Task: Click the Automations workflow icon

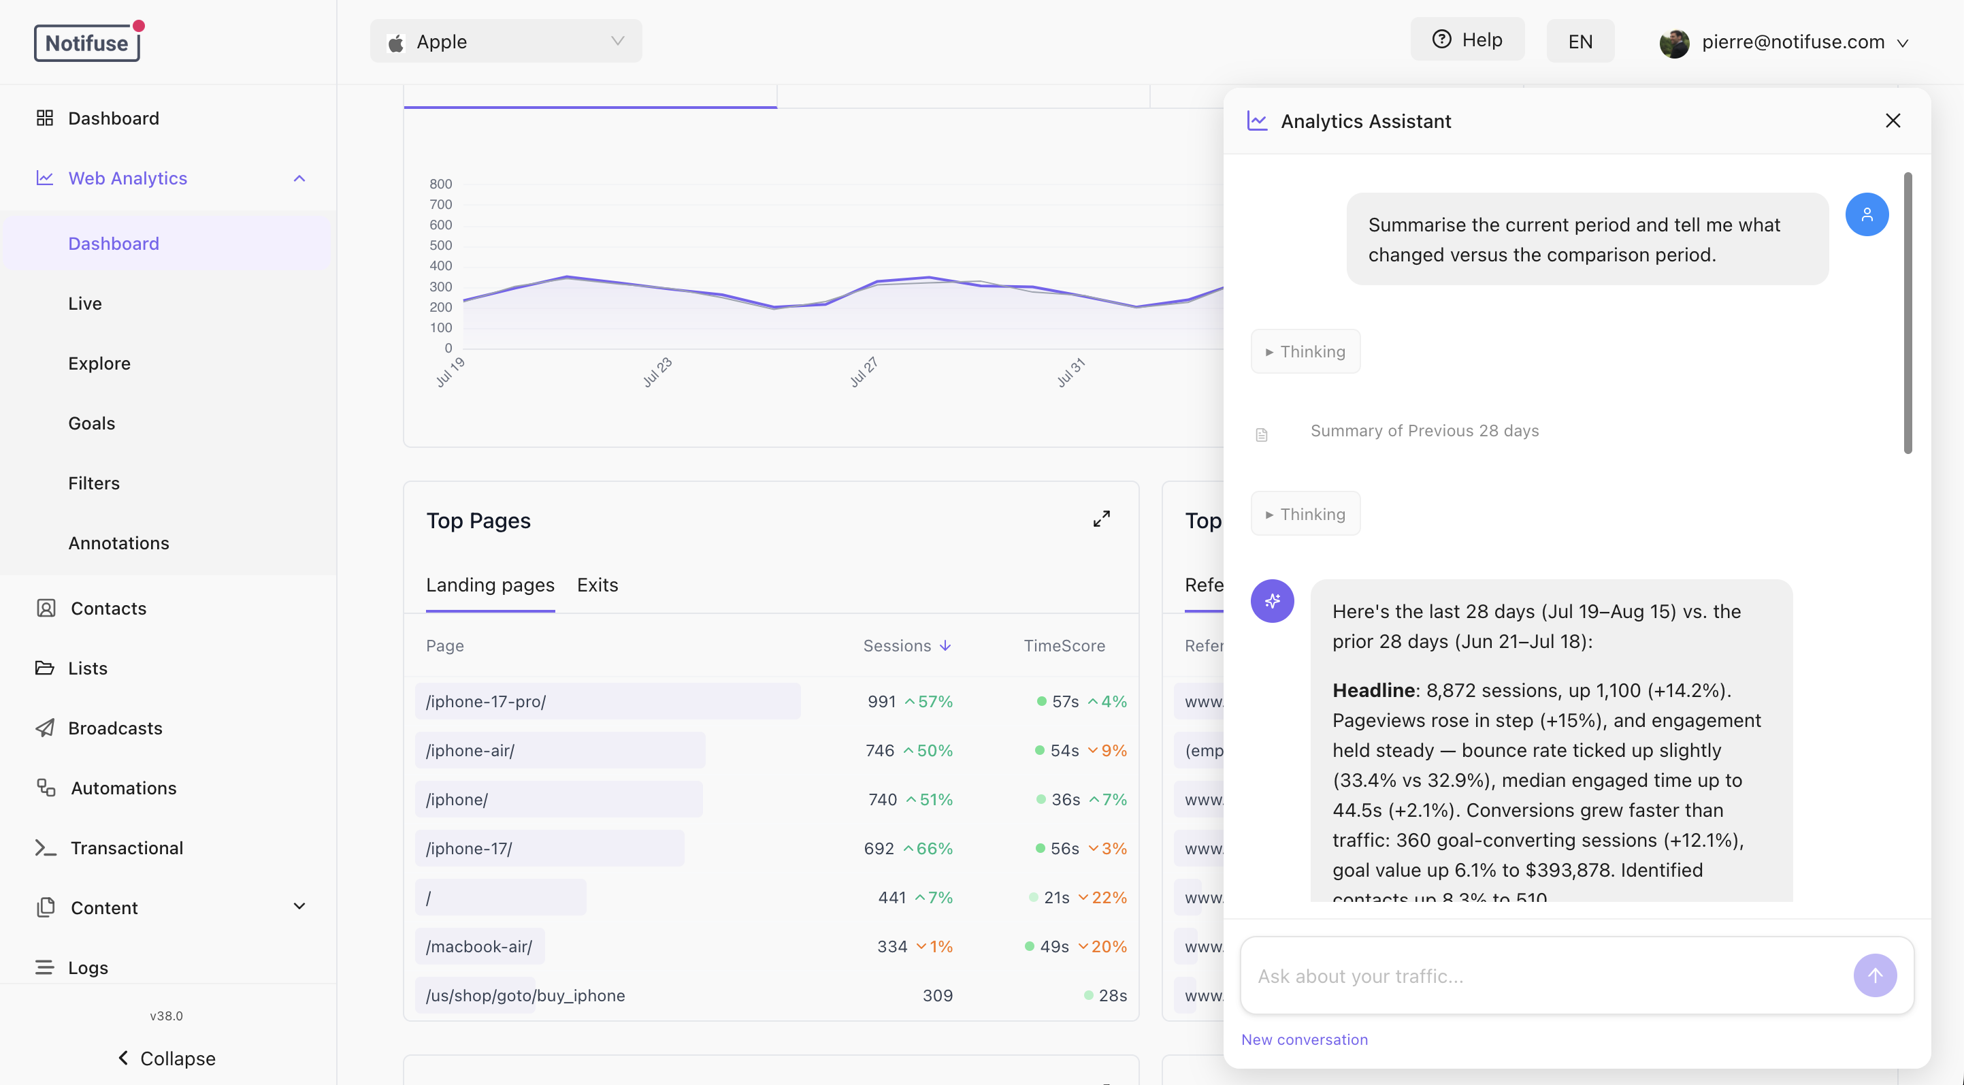Action: [x=46, y=788]
